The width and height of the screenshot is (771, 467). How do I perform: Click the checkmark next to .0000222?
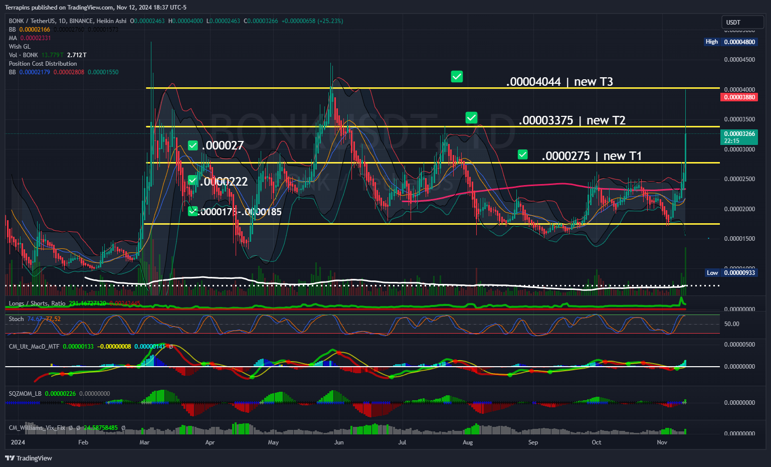pos(193,180)
